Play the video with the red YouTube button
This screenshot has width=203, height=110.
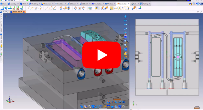coord(101,55)
